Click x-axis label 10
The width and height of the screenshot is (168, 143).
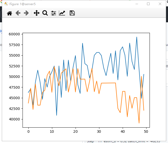click(52, 131)
